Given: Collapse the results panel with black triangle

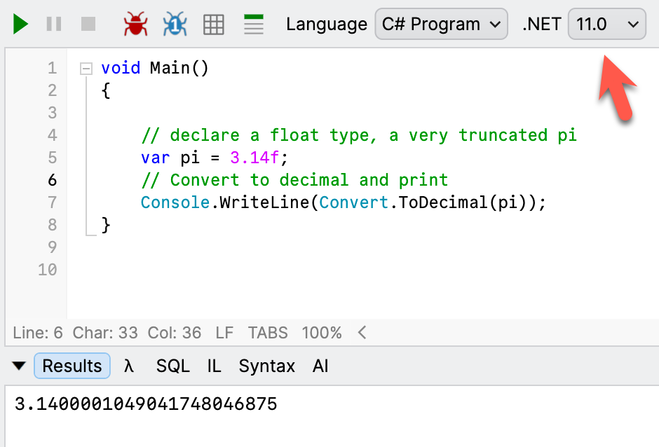Looking at the screenshot, I should click(x=19, y=366).
